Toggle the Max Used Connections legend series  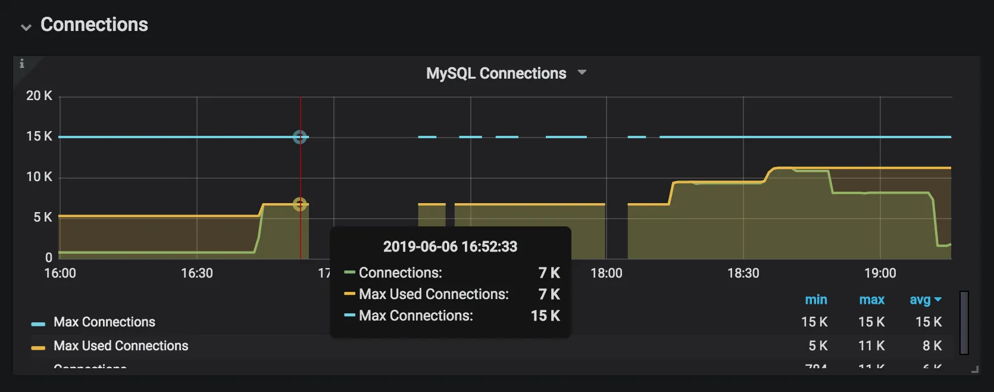121,346
